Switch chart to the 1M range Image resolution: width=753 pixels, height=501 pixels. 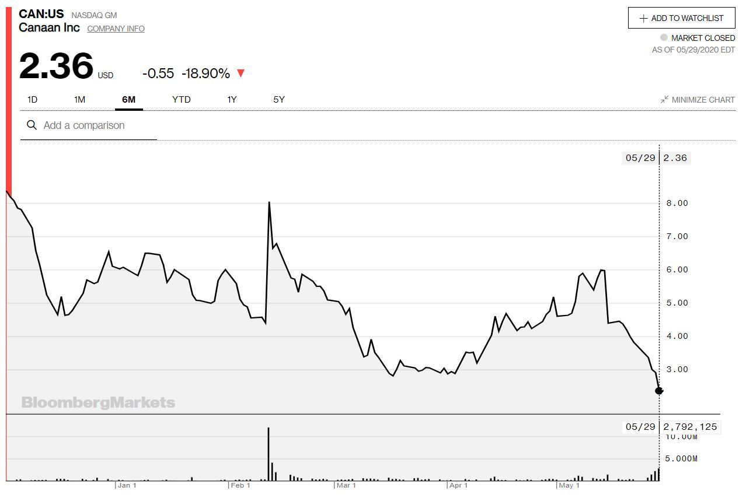(79, 100)
